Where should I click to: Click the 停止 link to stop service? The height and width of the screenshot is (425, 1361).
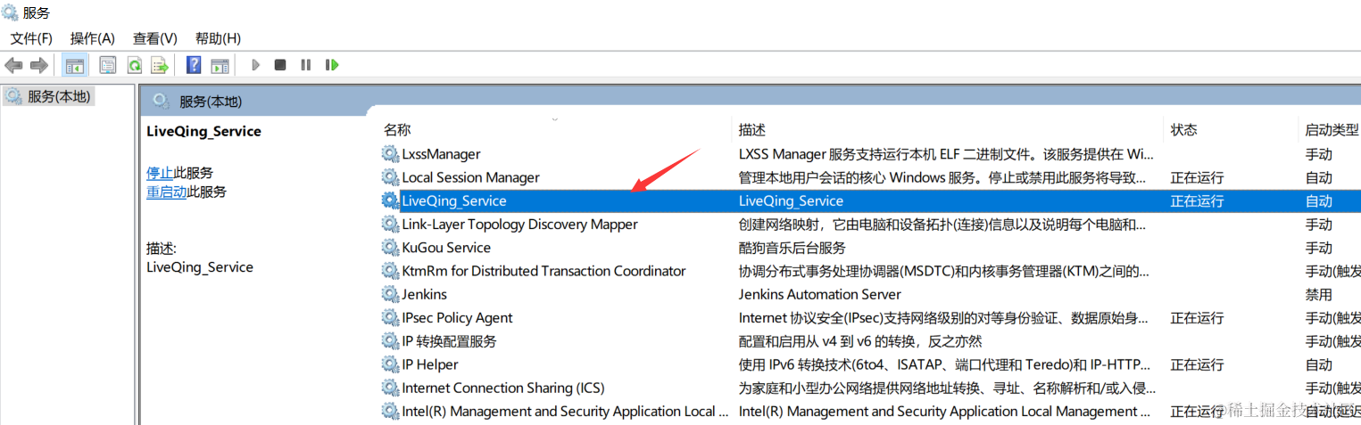coord(160,173)
